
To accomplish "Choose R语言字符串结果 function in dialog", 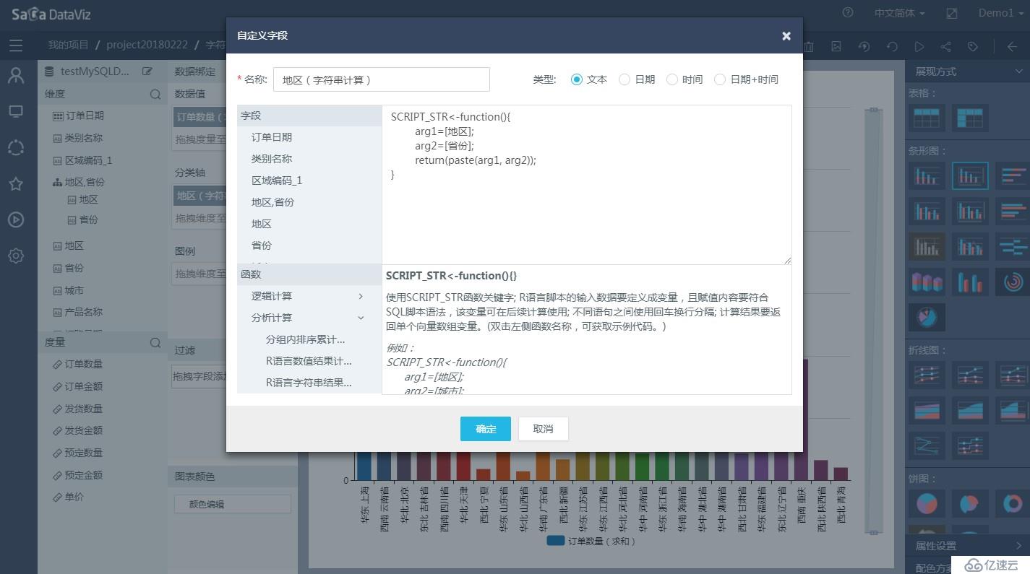I will 309,383.
